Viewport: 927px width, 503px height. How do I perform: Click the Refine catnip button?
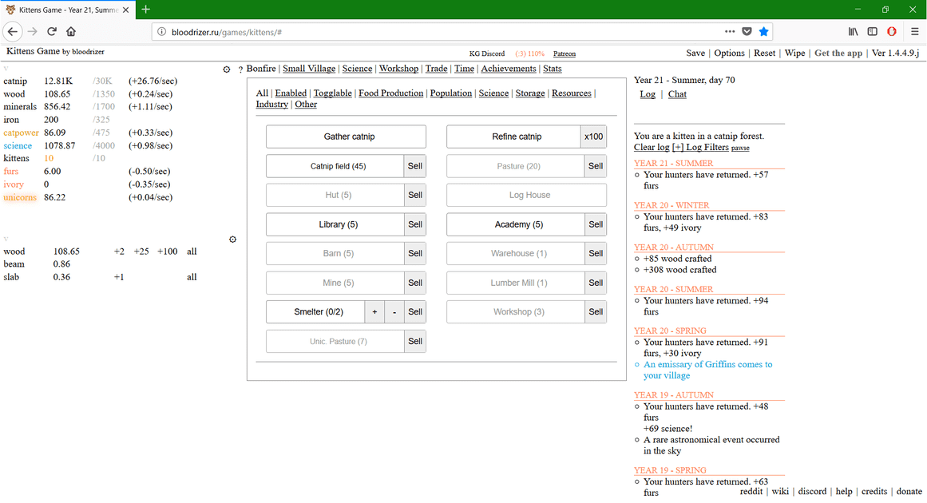pos(513,137)
